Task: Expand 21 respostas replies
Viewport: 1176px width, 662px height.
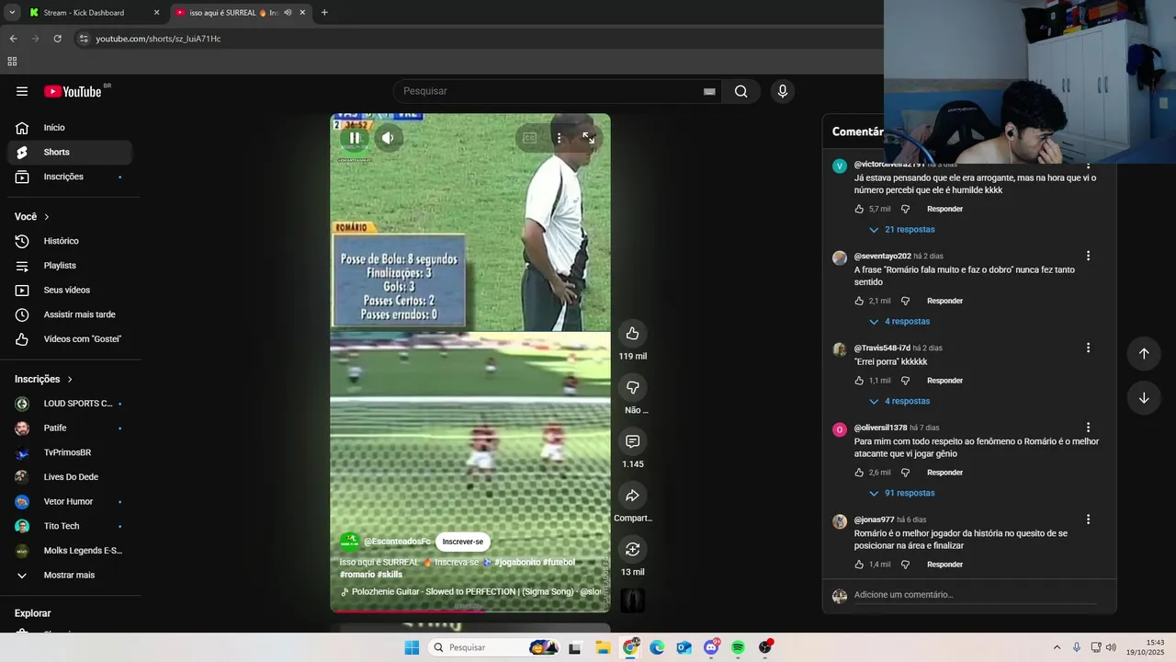Action: tap(901, 230)
